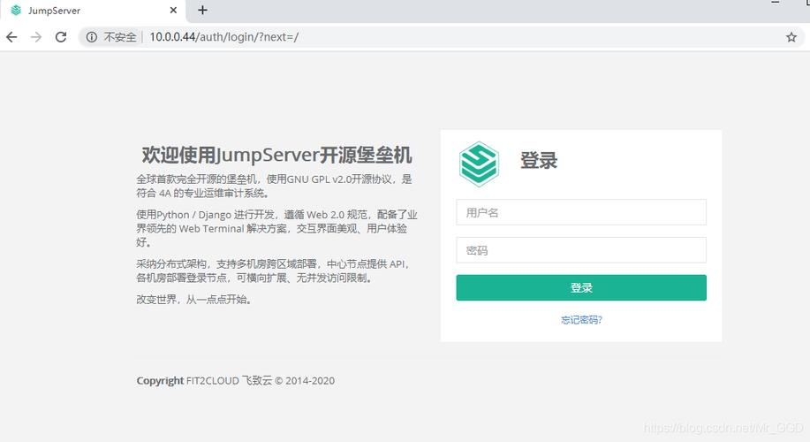Click into the 用户名 username field
This screenshot has height=442, width=810.
(x=581, y=212)
